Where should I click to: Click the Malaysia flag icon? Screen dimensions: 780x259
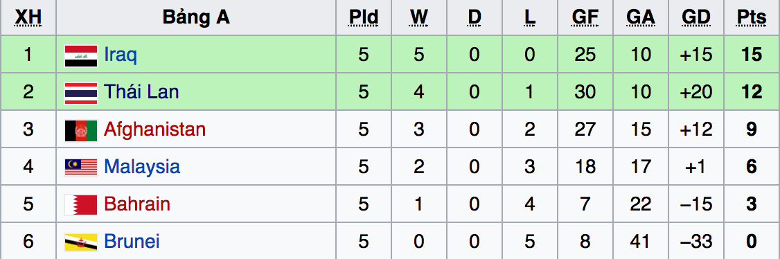point(81,168)
